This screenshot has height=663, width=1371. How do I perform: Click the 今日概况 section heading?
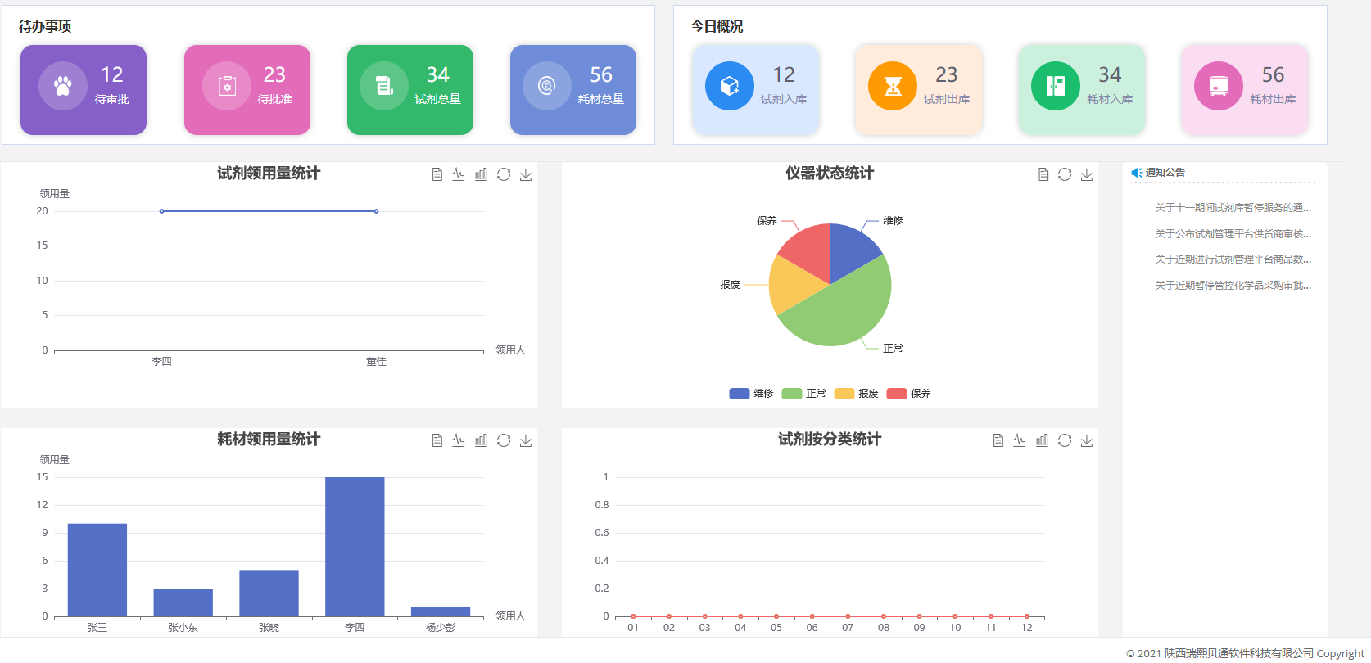(717, 26)
